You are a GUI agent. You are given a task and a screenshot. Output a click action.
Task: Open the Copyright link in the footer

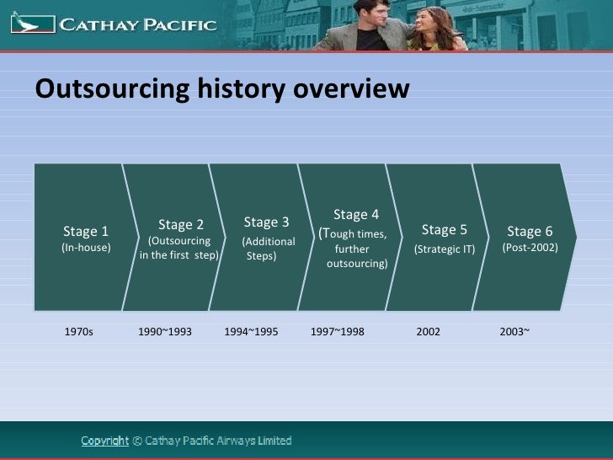click(104, 441)
